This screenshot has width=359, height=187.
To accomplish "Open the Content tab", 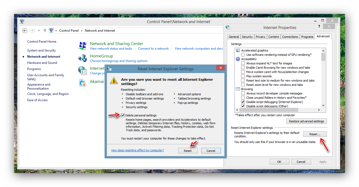I will 274,37.
